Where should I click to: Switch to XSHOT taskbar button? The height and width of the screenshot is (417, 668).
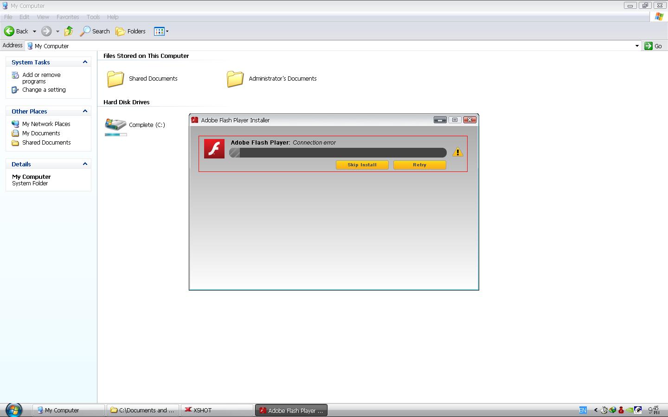[x=217, y=410]
